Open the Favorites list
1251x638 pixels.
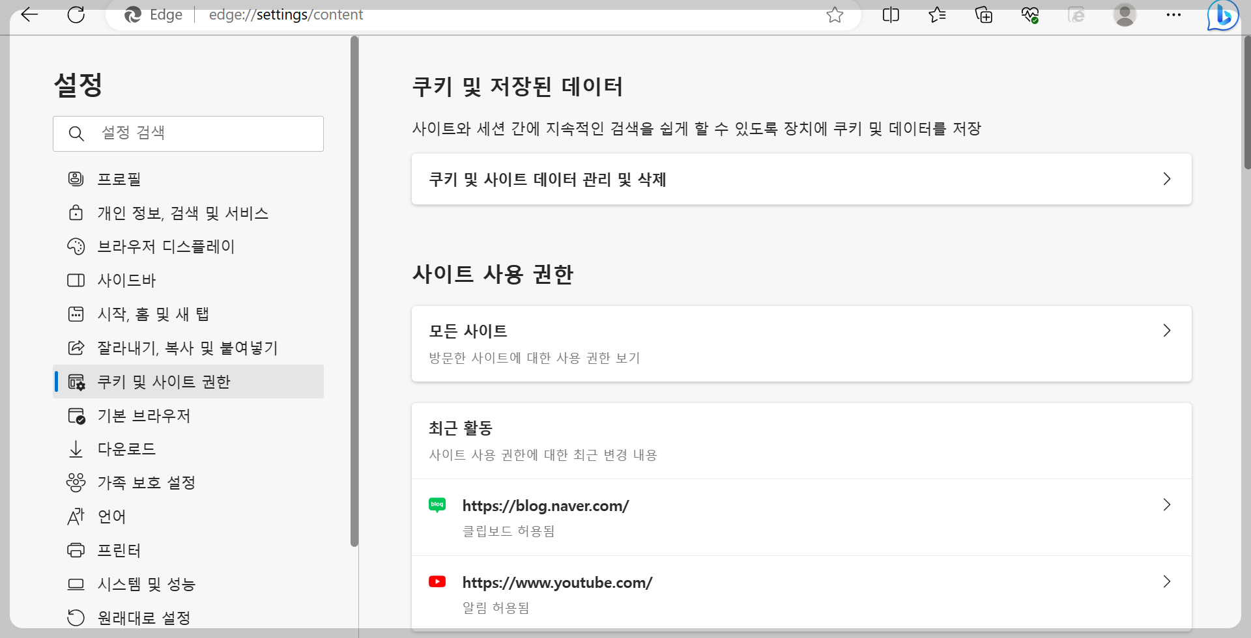[937, 14]
